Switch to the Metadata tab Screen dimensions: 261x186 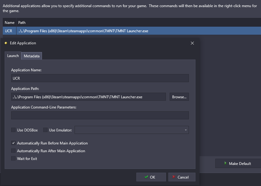(32, 56)
